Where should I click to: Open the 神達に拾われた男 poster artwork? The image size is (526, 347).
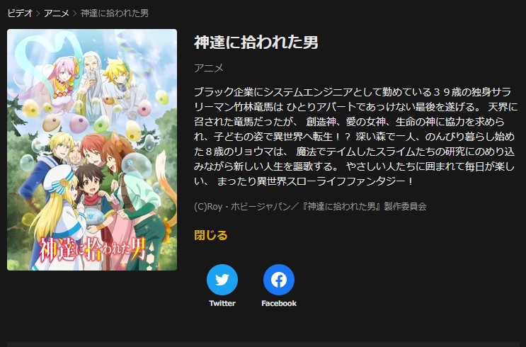(x=92, y=149)
